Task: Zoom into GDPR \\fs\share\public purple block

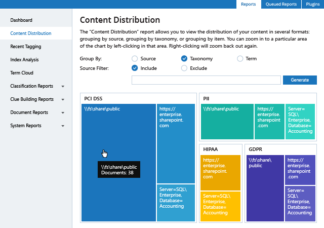Action: (x=265, y=188)
